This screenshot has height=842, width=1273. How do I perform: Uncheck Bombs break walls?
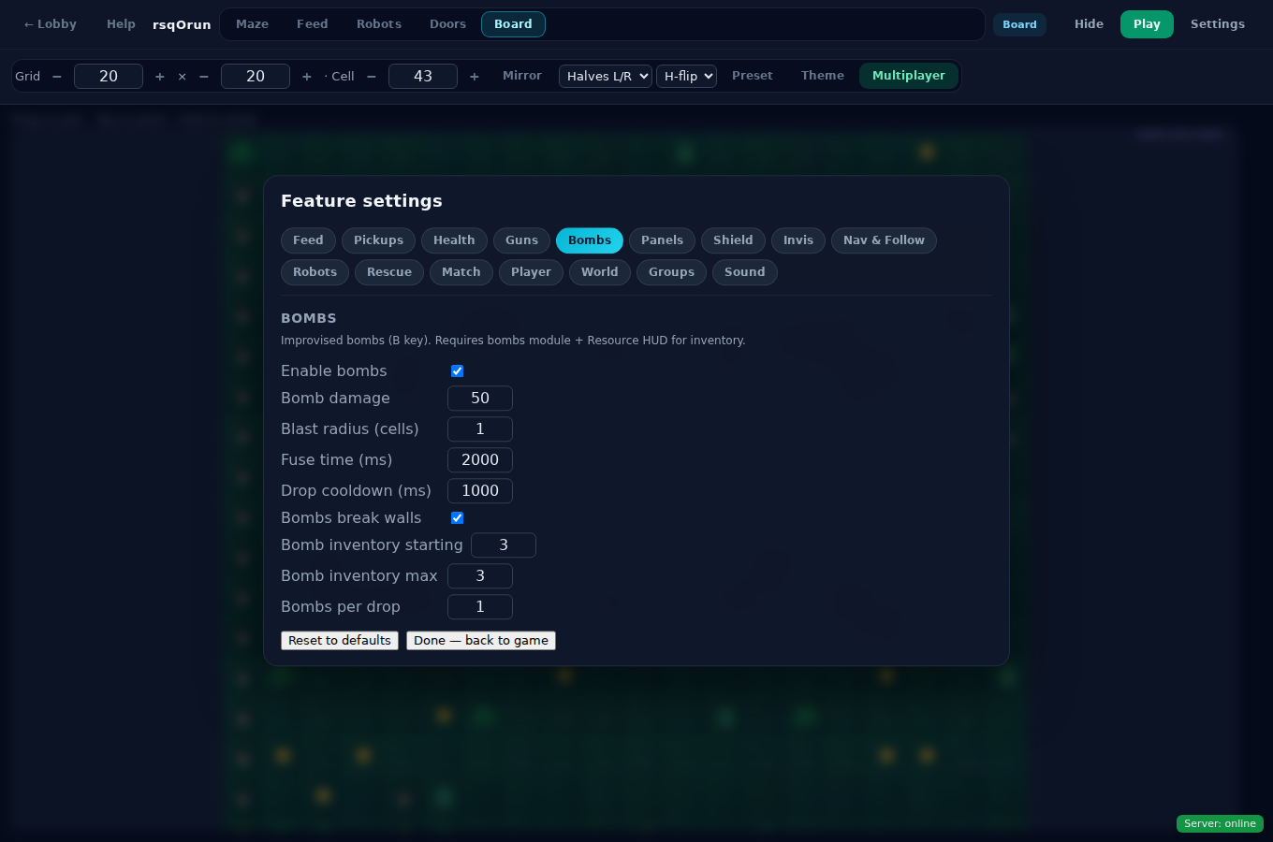458,518
